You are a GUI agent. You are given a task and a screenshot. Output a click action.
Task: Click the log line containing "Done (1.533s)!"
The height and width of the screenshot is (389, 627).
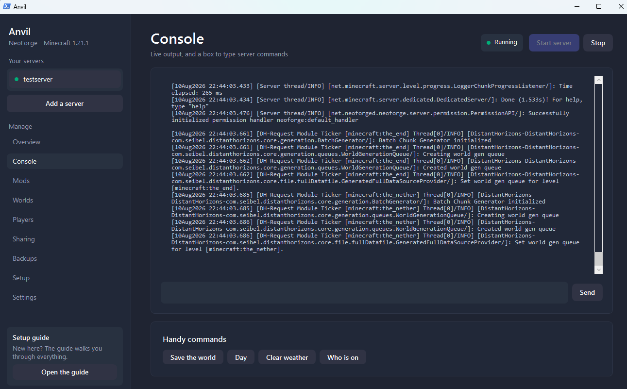[x=377, y=102]
